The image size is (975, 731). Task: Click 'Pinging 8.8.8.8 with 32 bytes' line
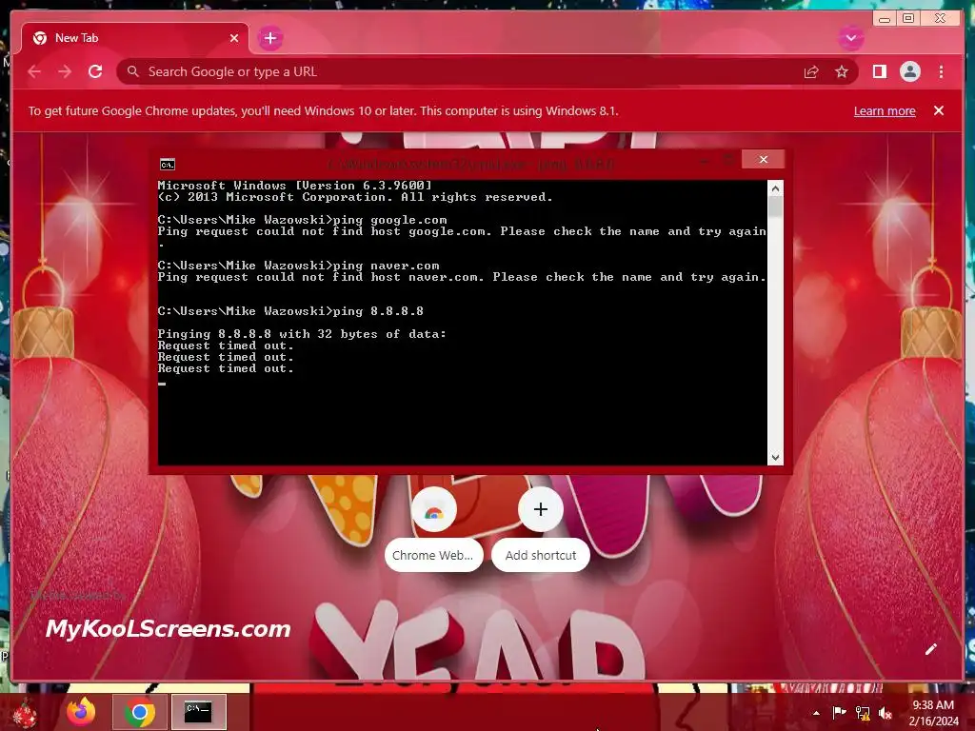click(x=302, y=334)
